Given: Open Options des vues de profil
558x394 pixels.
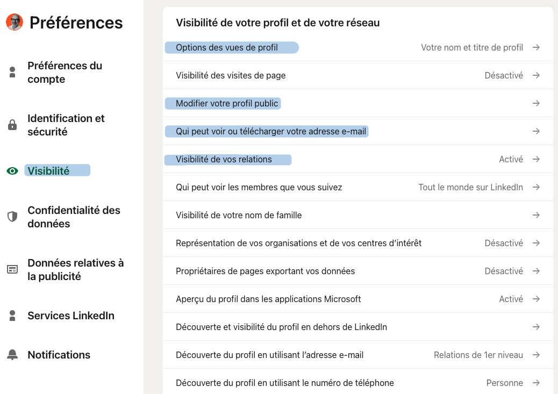Looking at the screenshot, I should coord(231,47).
